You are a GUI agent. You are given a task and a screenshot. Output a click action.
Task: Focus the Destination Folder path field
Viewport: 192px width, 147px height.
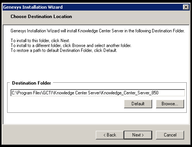(x=98, y=93)
